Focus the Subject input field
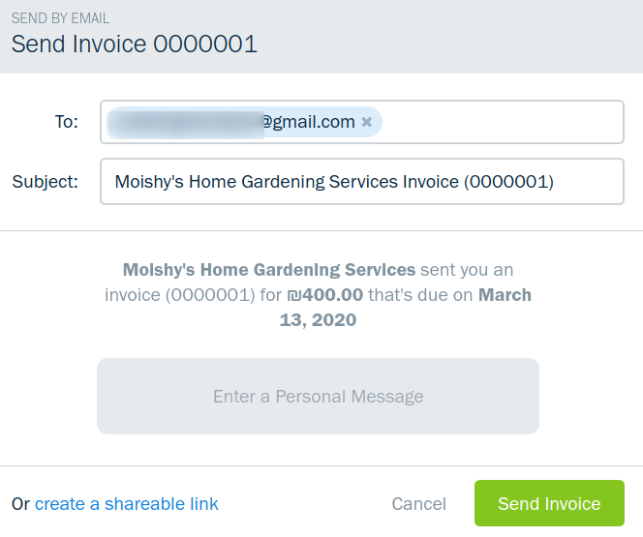Screen dimensions: 643x537 [361, 181]
